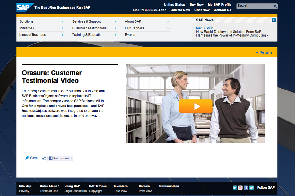Open the Rapid-Deployment Solution news headline
The width and height of the screenshot is (295, 196).
[x=232, y=33]
